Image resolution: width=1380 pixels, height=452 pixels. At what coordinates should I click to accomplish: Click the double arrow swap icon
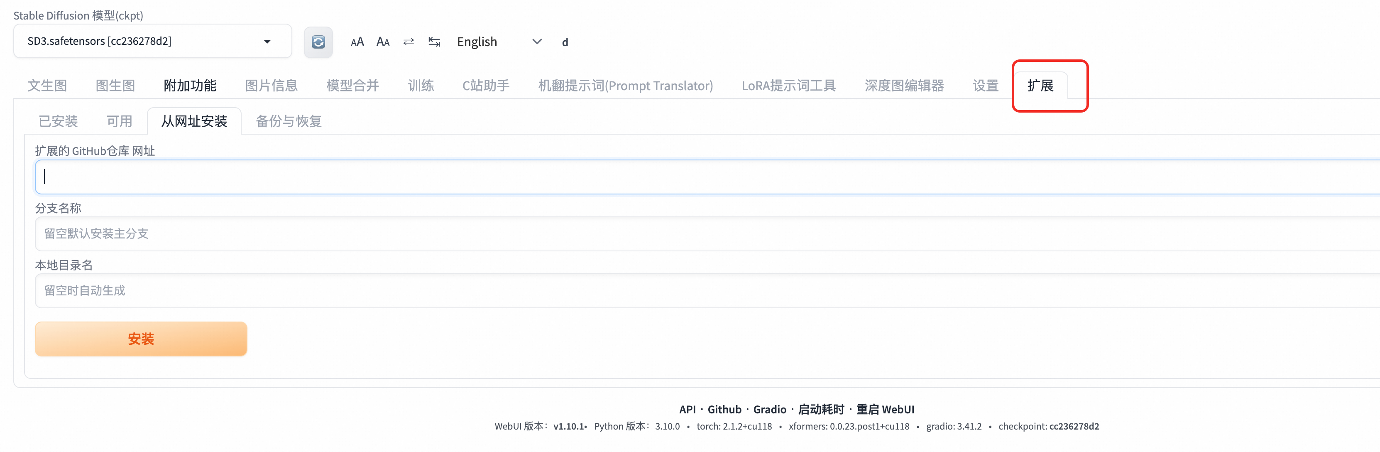click(408, 42)
